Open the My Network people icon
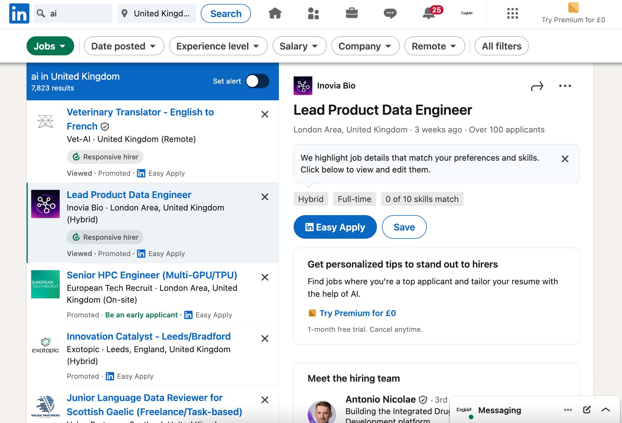Screen dimensions: 622x423 [x=313, y=13]
